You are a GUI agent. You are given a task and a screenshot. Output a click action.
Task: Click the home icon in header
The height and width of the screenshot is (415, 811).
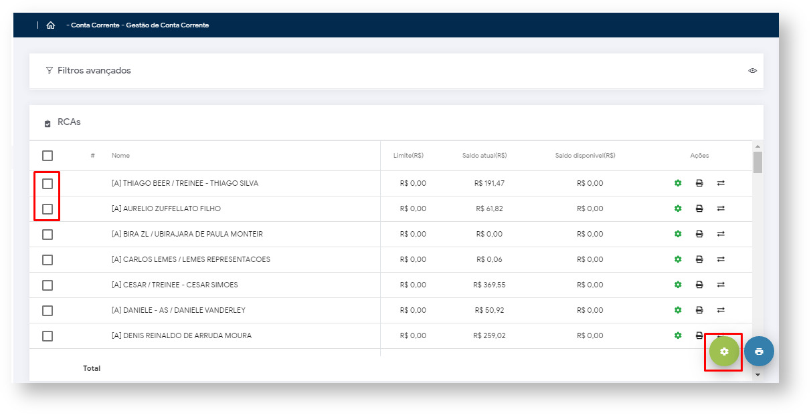click(x=51, y=25)
